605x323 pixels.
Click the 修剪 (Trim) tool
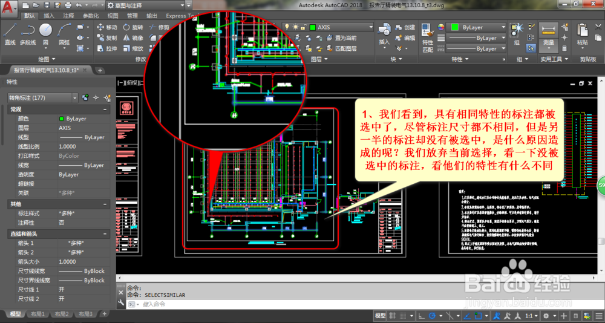pyautogui.click(x=159, y=27)
